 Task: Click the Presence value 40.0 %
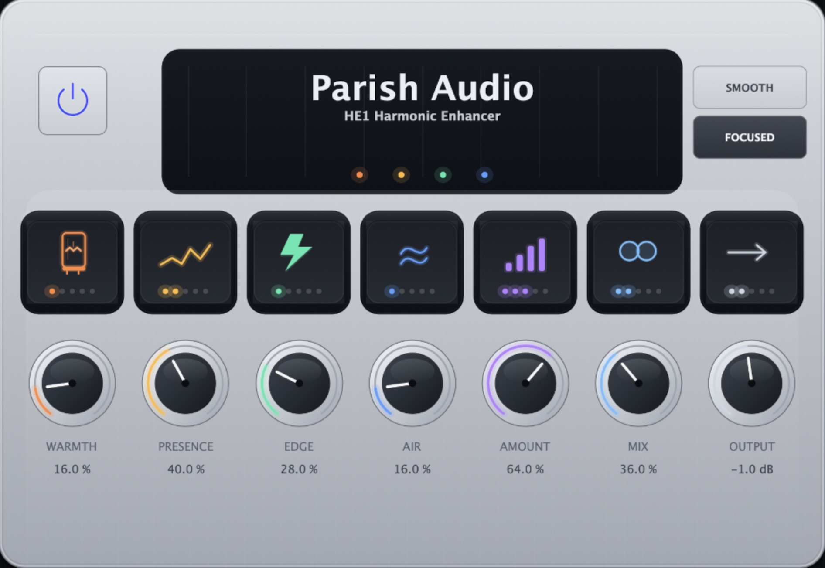point(186,469)
